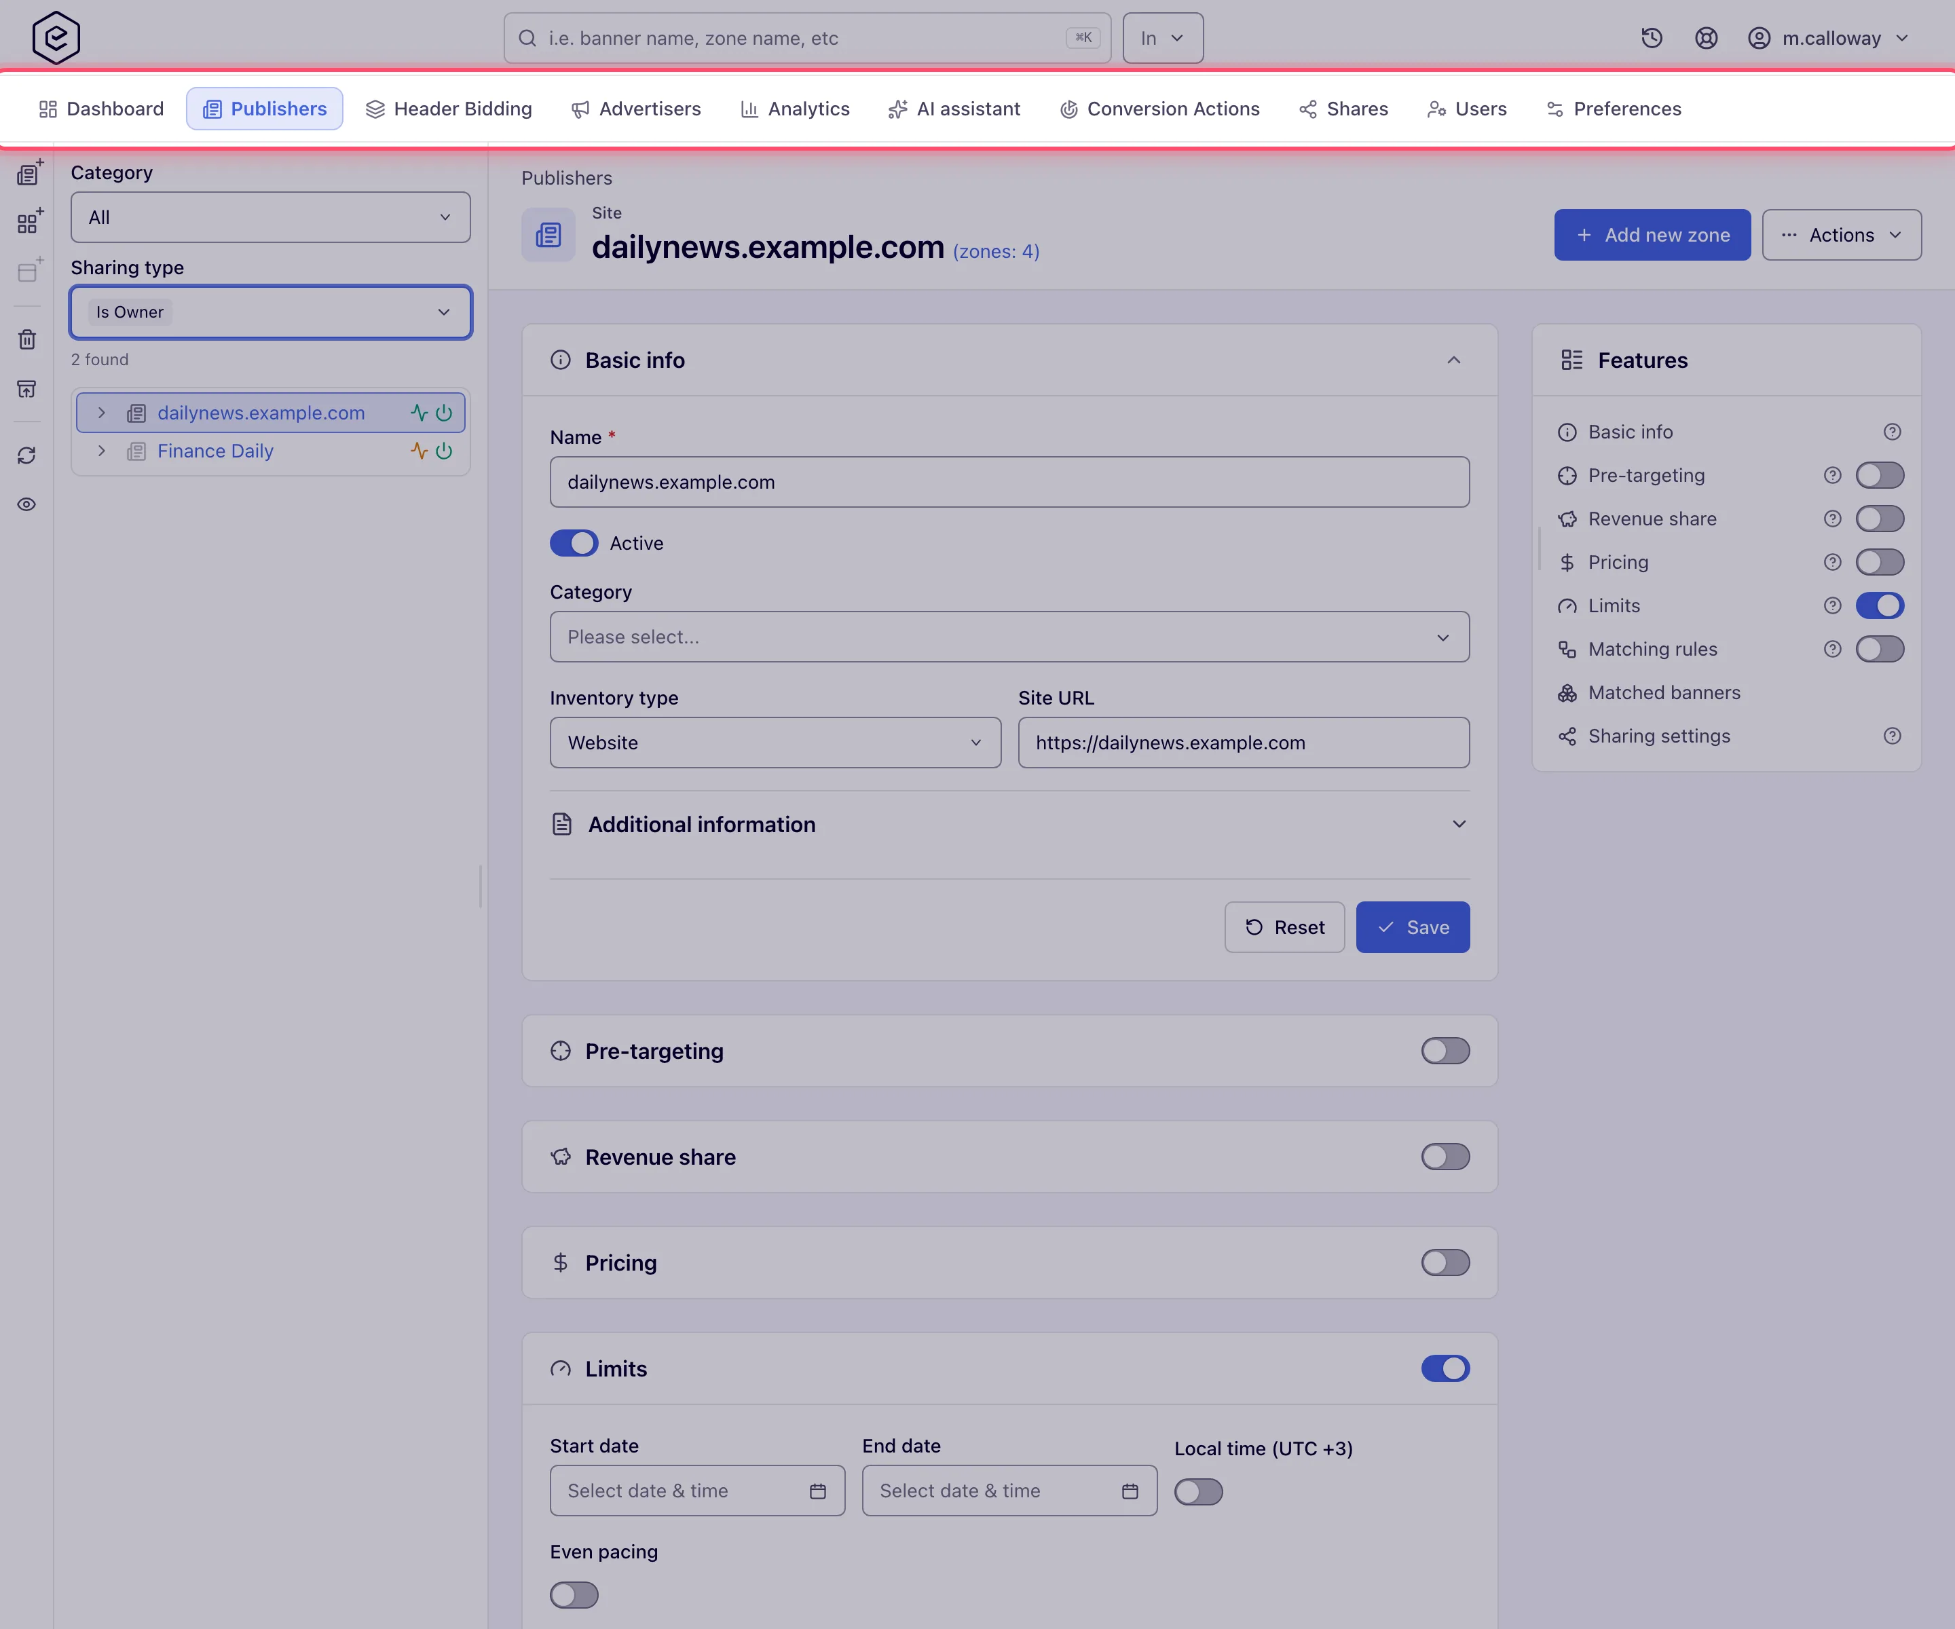The image size is (1955, 1629).
Task: Toggle Local time (UTC +3) switch
Action: [1198, 1492]
